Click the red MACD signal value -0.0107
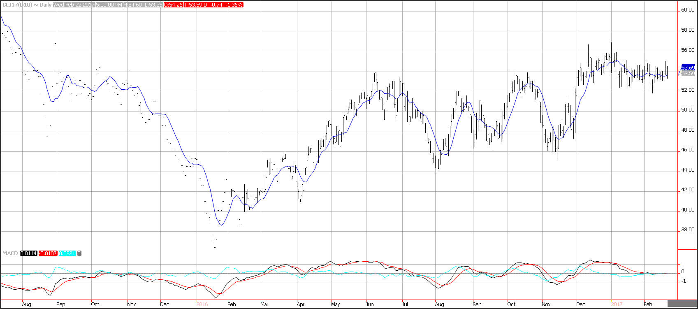 tap(48, 253)
